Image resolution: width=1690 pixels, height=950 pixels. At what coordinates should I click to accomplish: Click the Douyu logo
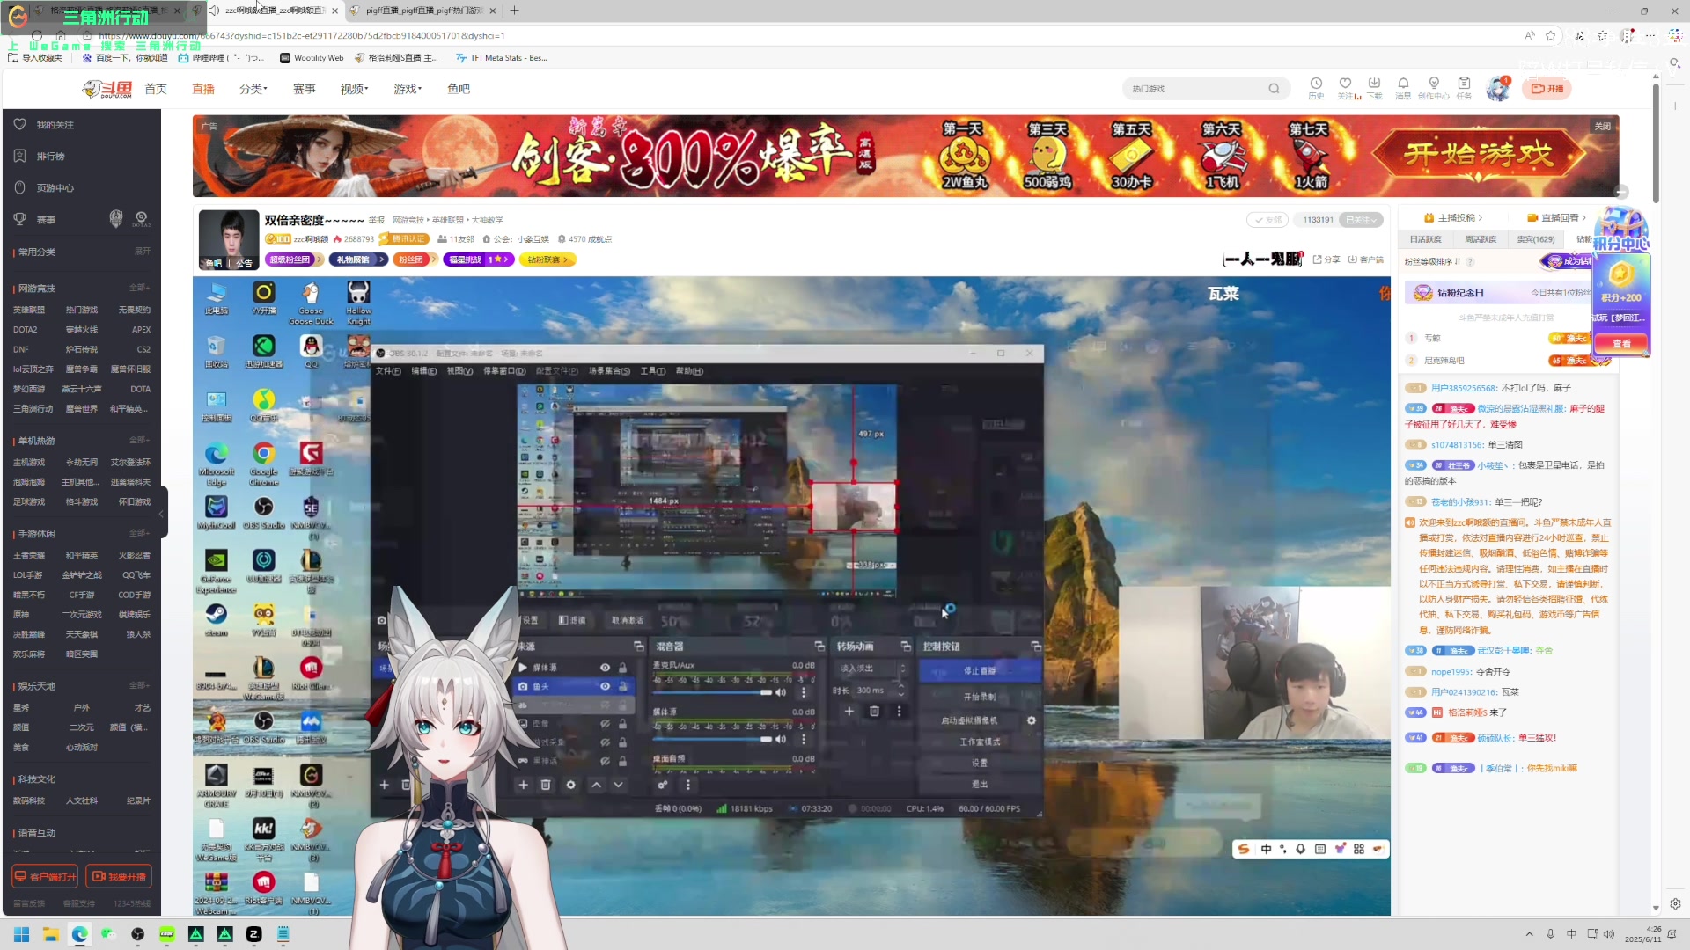[x=107, y=89]
